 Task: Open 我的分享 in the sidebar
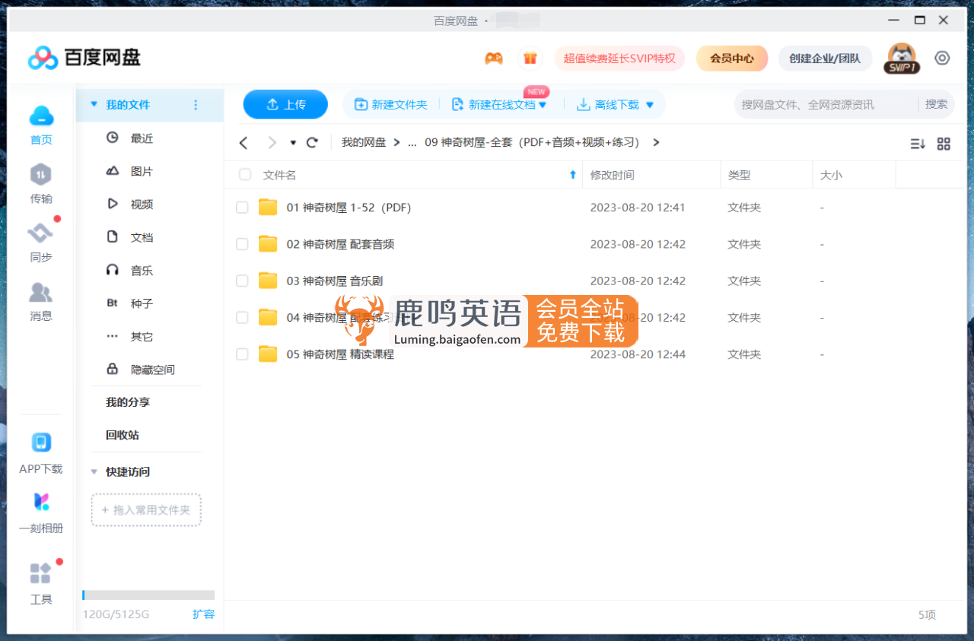click(x=128, y=402)
